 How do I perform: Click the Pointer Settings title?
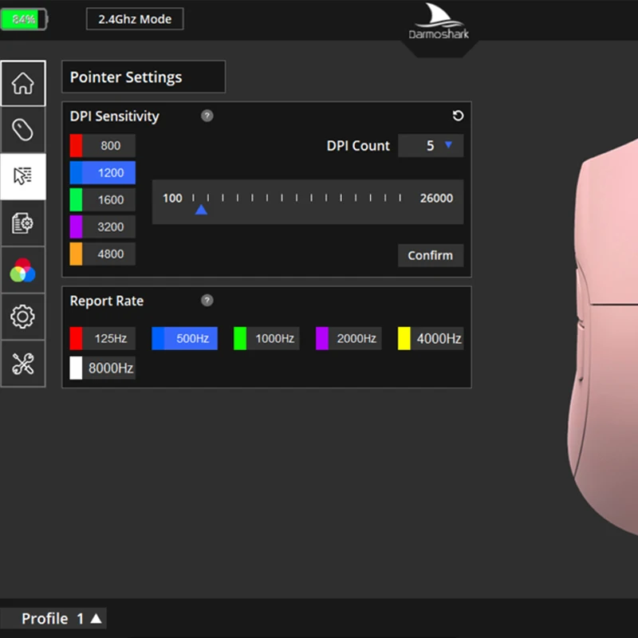click(x=126, y=77)
